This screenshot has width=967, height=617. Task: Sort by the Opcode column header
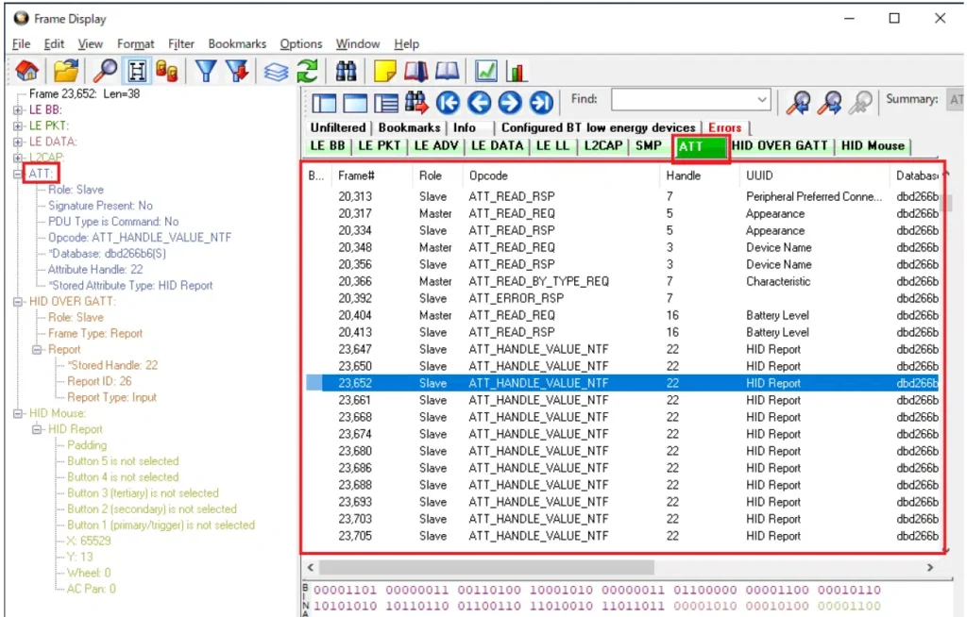[488, 175]
